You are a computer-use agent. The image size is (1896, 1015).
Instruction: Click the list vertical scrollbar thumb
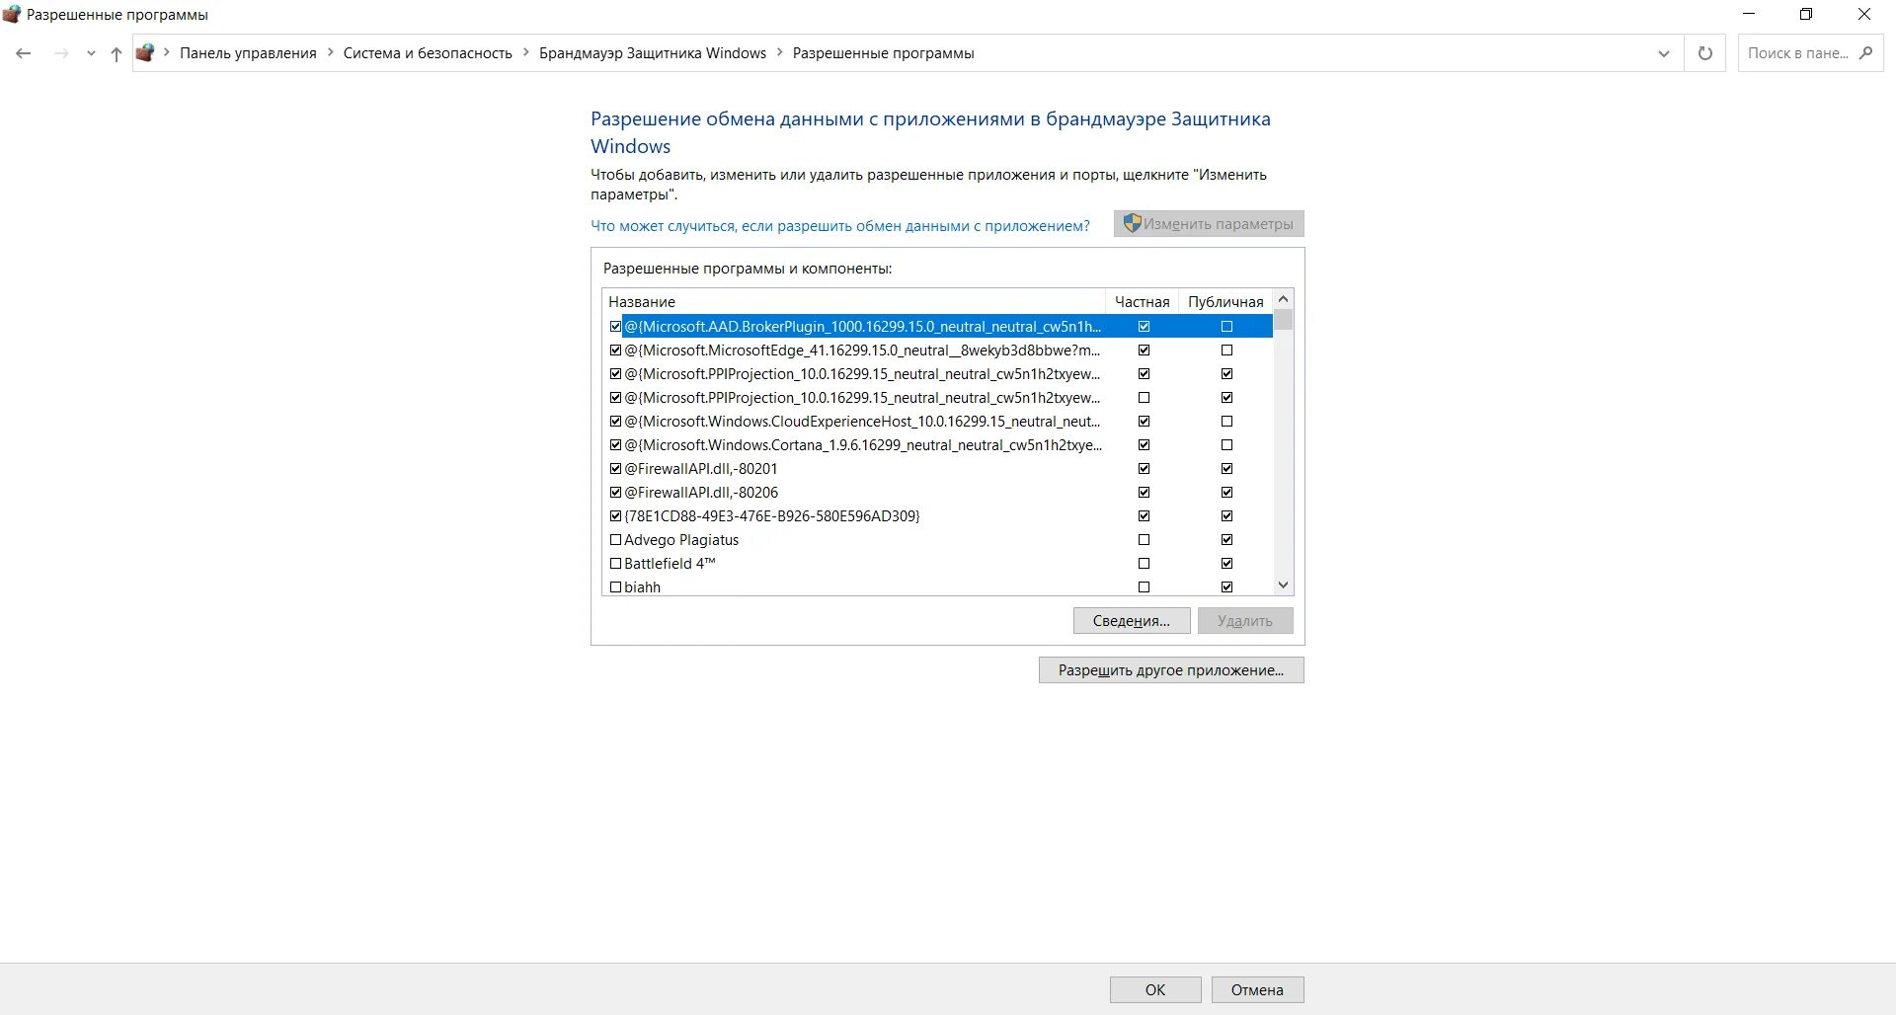(1283, 320)
